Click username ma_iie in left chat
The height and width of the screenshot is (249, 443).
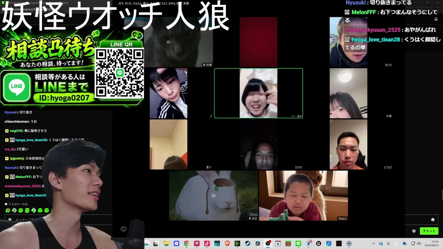point(9,149)
